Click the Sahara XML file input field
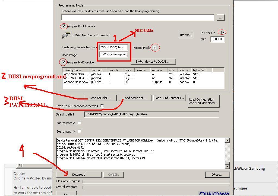The width and height of the screenshot is (278, 196). [138, 18]
